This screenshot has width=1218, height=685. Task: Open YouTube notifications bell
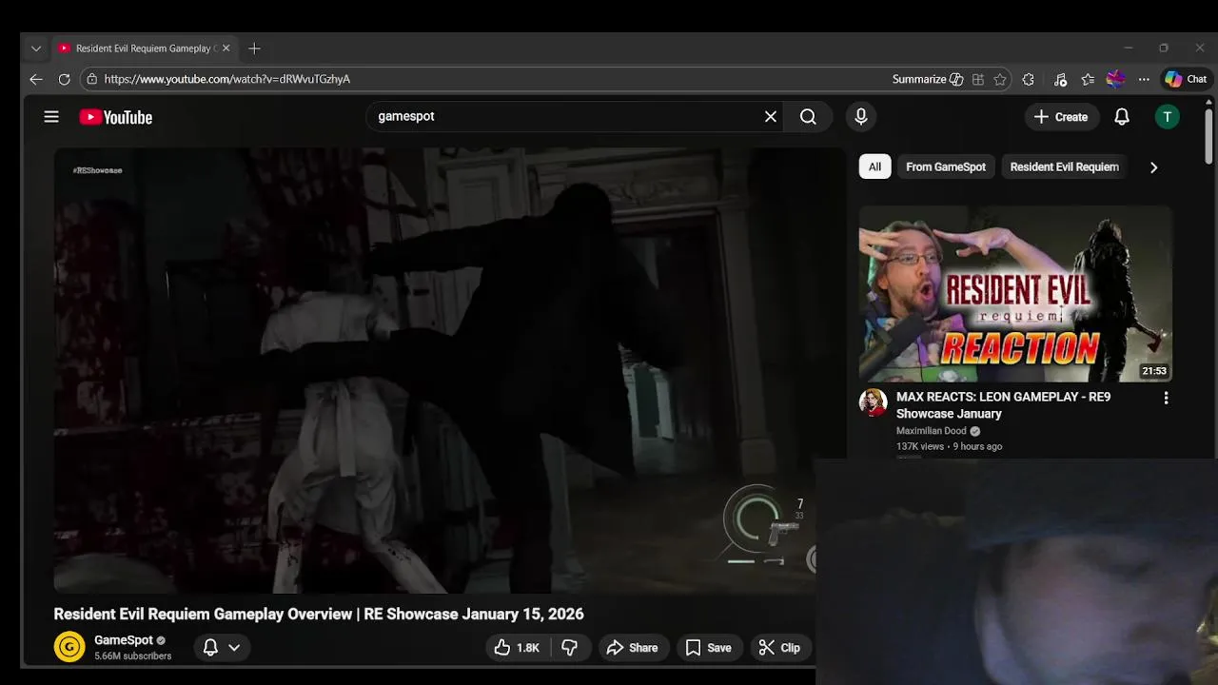pyautogui.click(x=1122, y=117)
